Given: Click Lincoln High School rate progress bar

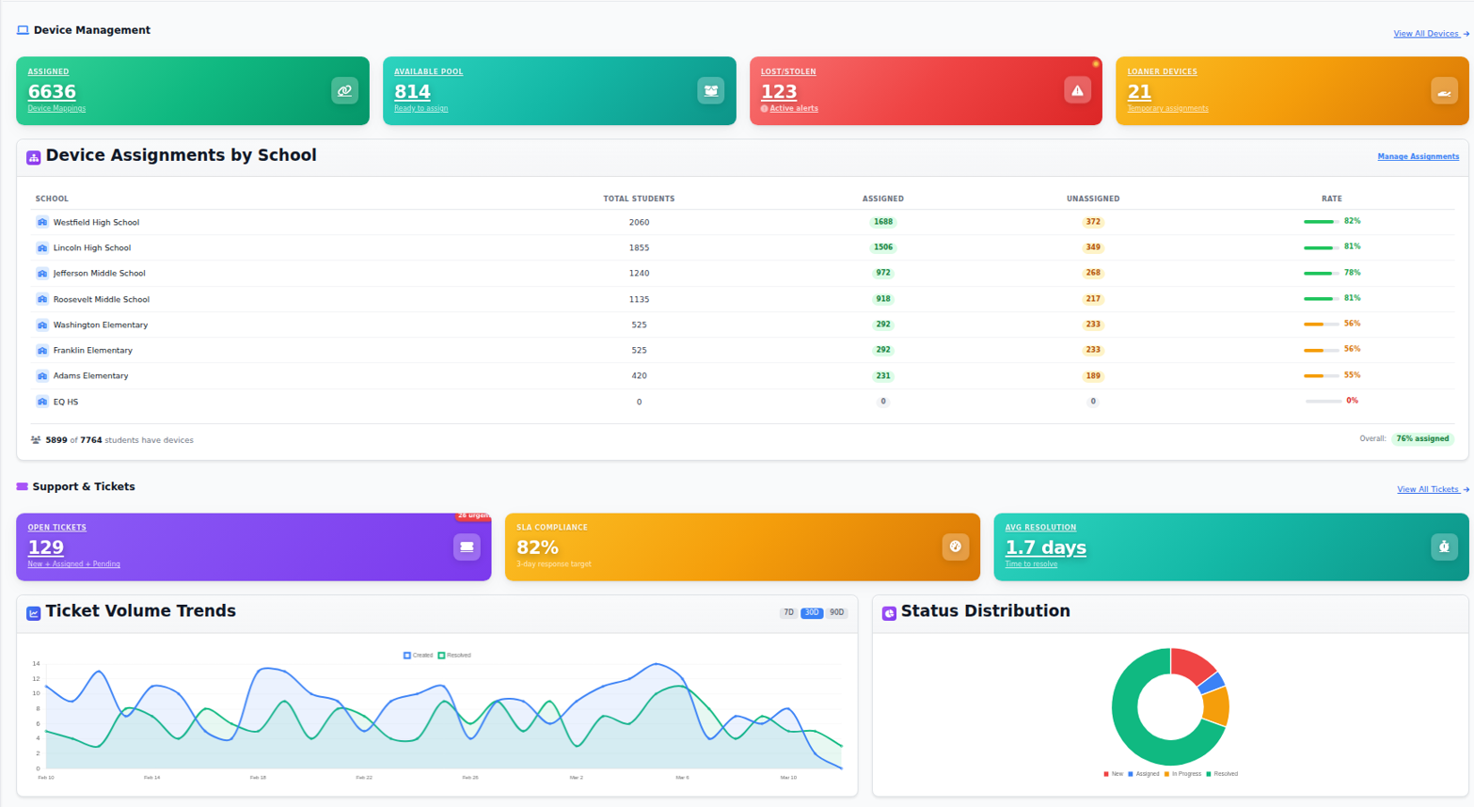Looking at the screenshot, I should click(1321, 247).
